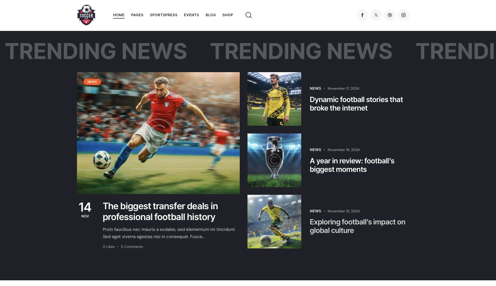This screenshot has height=286, width=496.
Task: Click the Soccer Club logo
Action: [86, 15]
